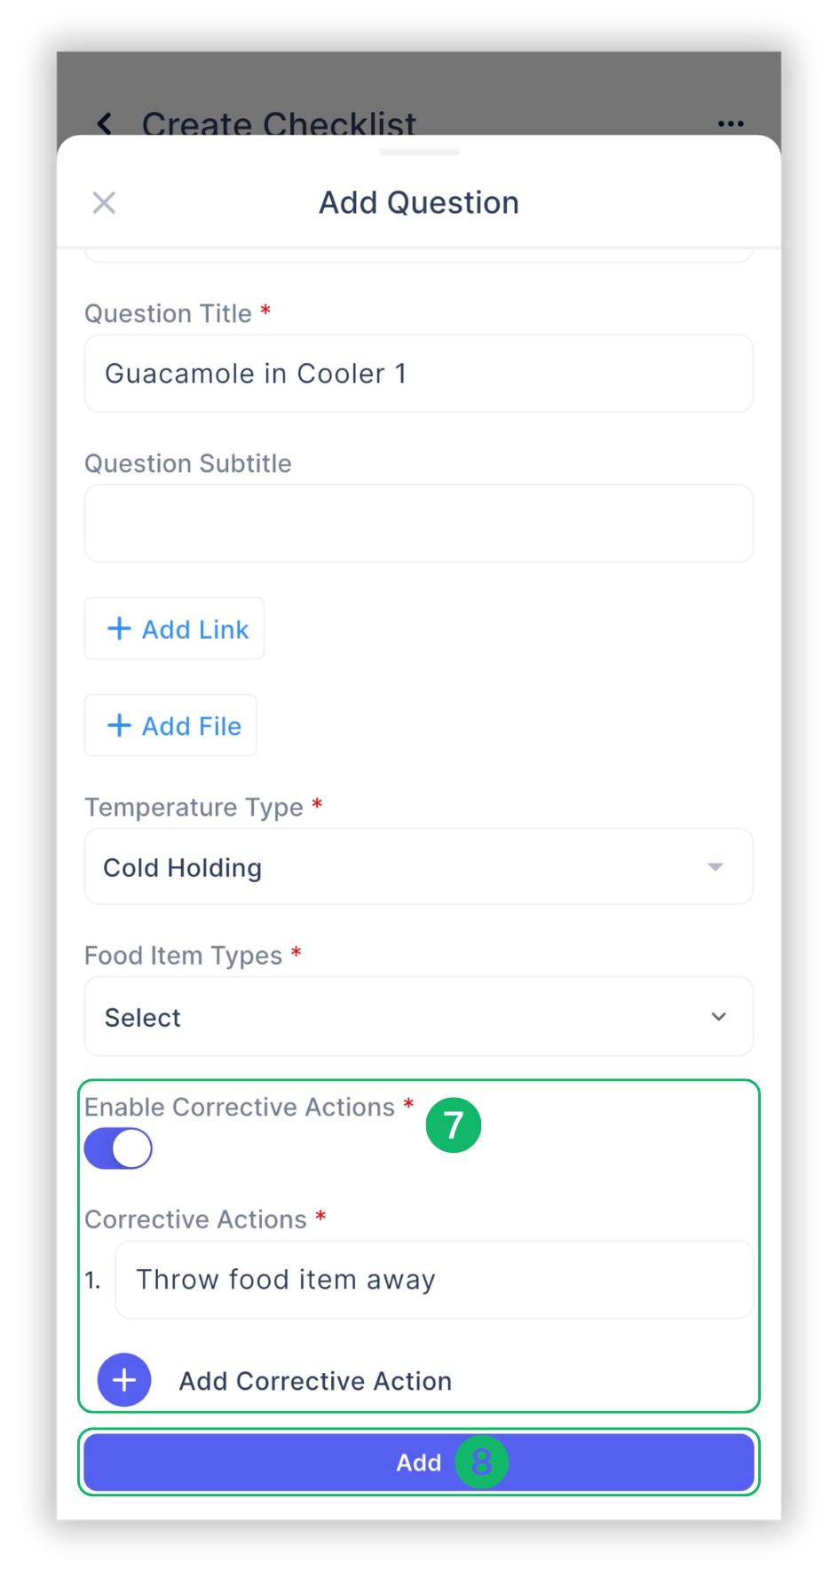Edit the Throw food item away corrective action
Image resolution: width=838 pixels, height=1570 pixels.
click(433, 1279)
